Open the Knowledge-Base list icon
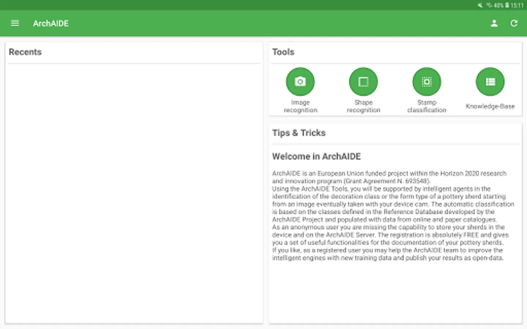527x329 pixels. click(490, 82)
